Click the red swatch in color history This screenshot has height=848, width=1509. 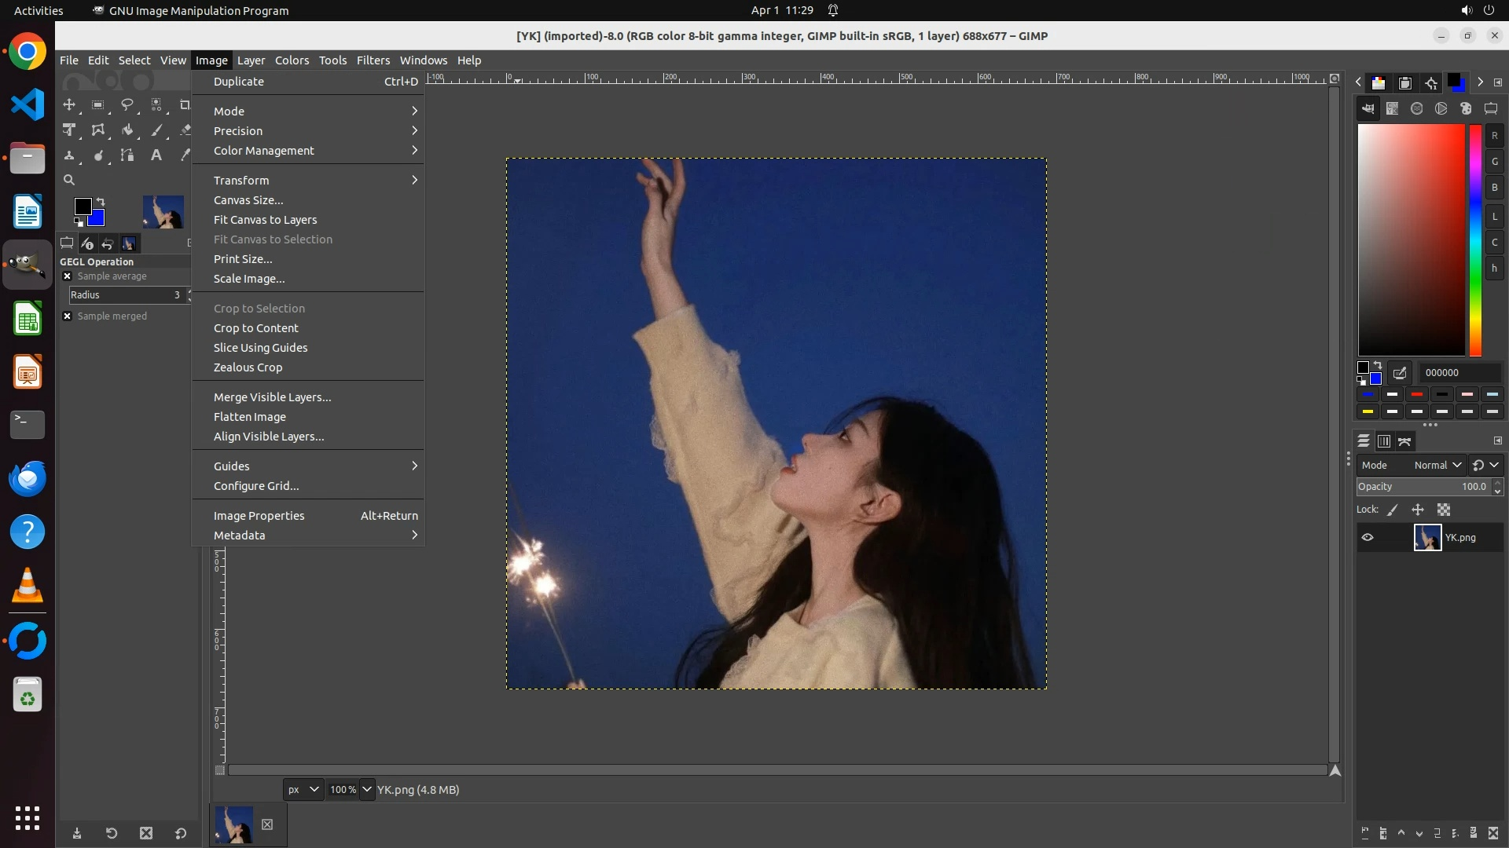pyautogui.click(x=1417, y=395)
